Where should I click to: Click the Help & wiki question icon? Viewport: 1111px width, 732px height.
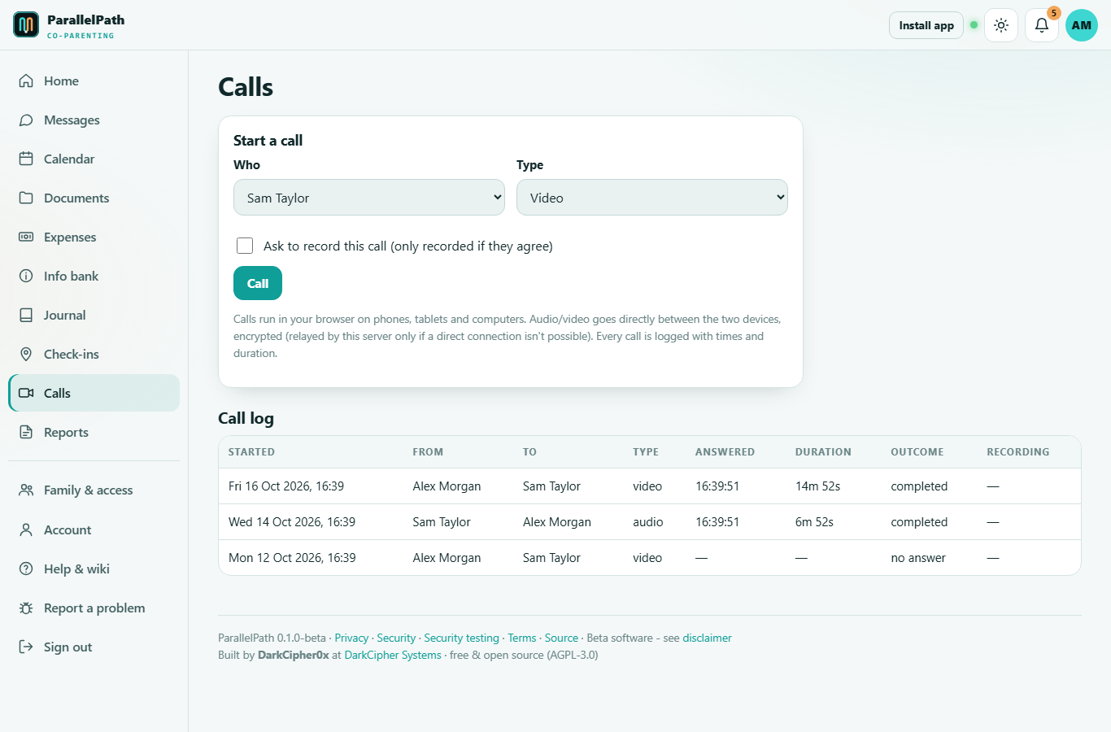point(26,569)
